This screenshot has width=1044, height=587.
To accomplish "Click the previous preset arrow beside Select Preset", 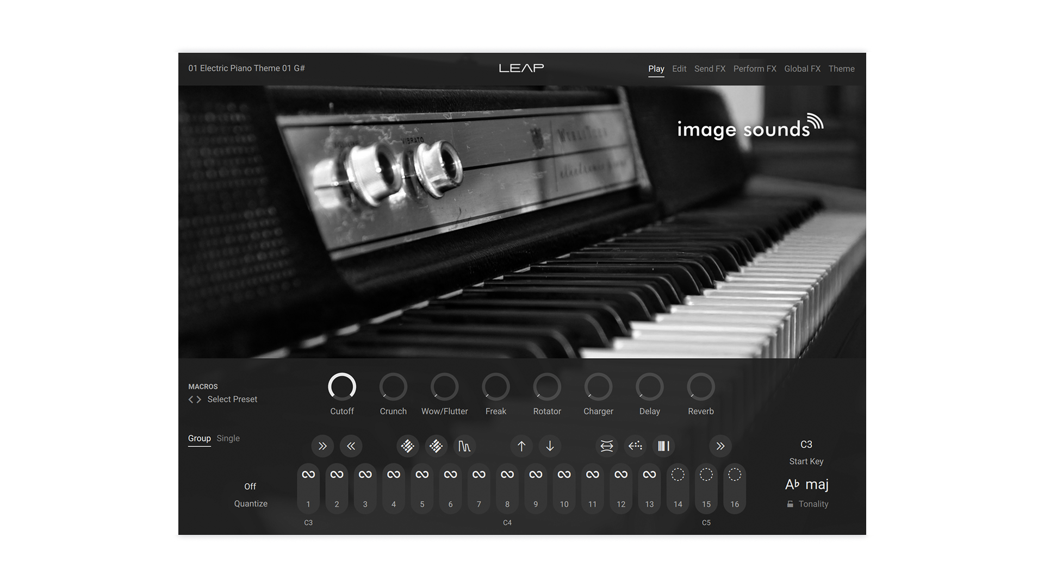I will tap(190, 399).
